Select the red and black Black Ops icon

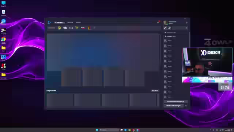click(83, 28)
